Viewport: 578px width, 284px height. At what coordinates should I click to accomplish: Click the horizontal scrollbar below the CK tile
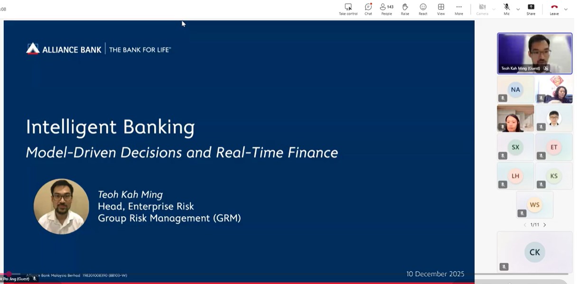pyautogui.click(x=521, y=274)
